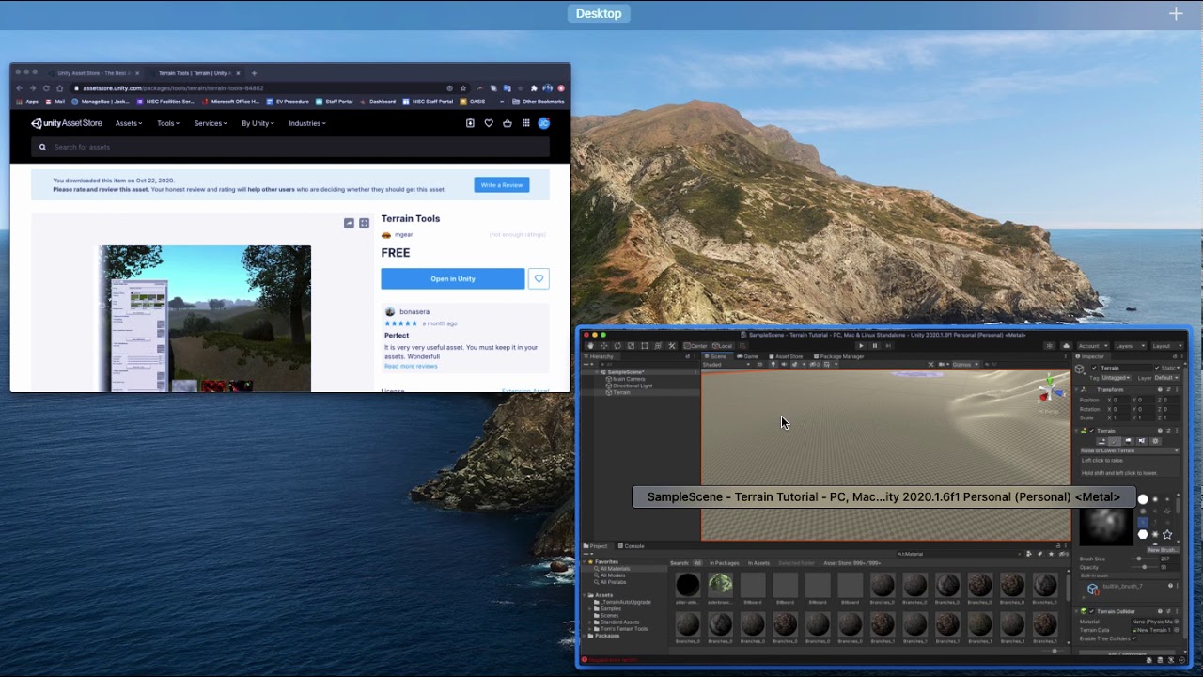This screenshot has height=677, width=1203.
Task: Click the Paint Trees tool icon
Action: coord(1128,441)
